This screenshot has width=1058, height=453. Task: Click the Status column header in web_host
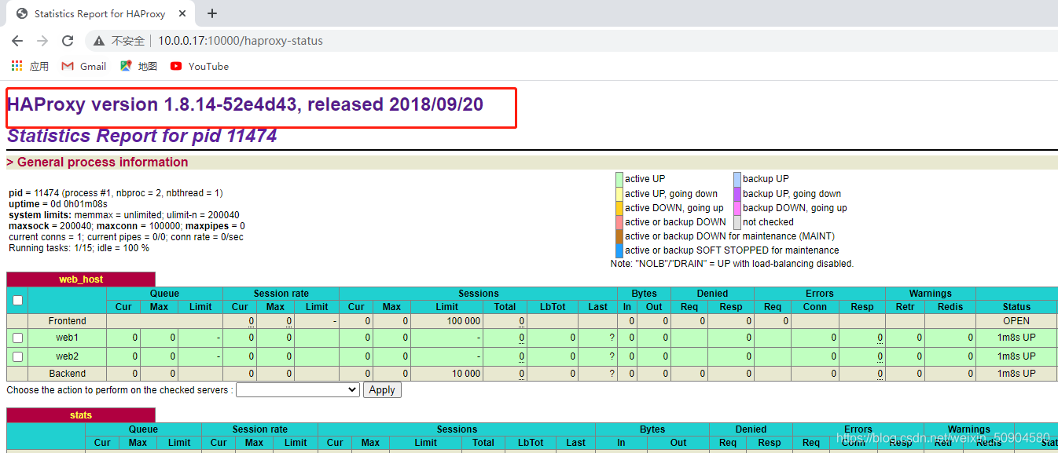click(x=1016, y=307)
